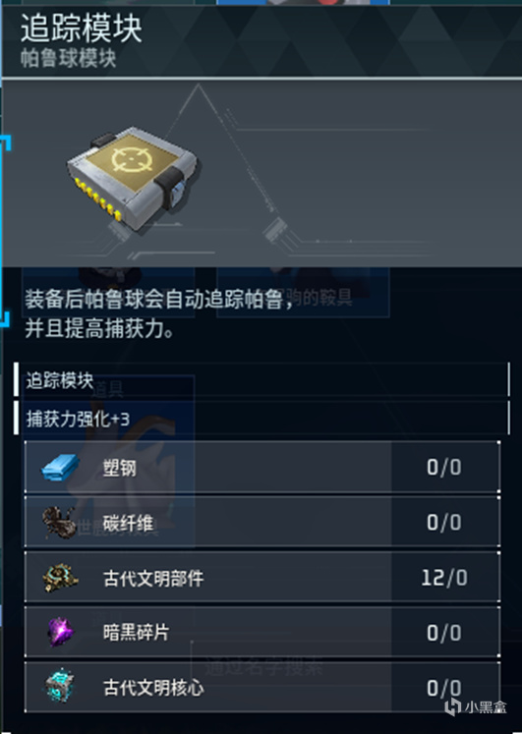The width and height of the screenshot is (522, 734).
Task: Click the ancient civilization parts icon
Action: pos(60,578)
